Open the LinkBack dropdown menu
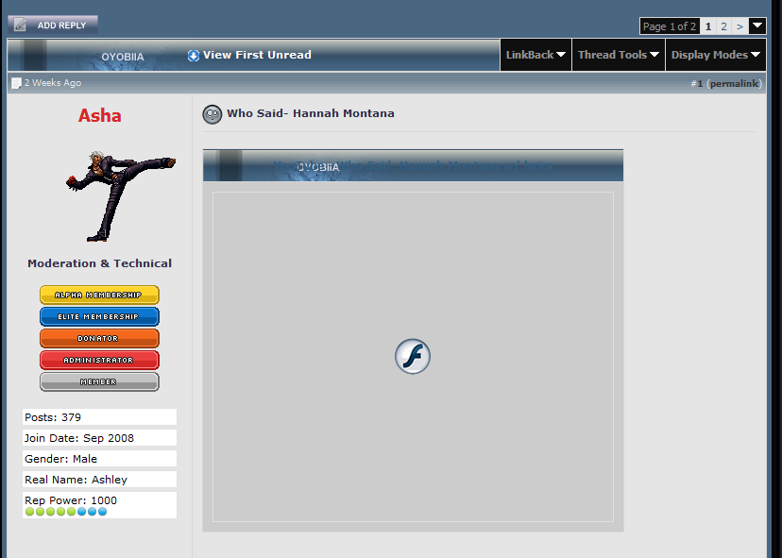 (535, 55)
